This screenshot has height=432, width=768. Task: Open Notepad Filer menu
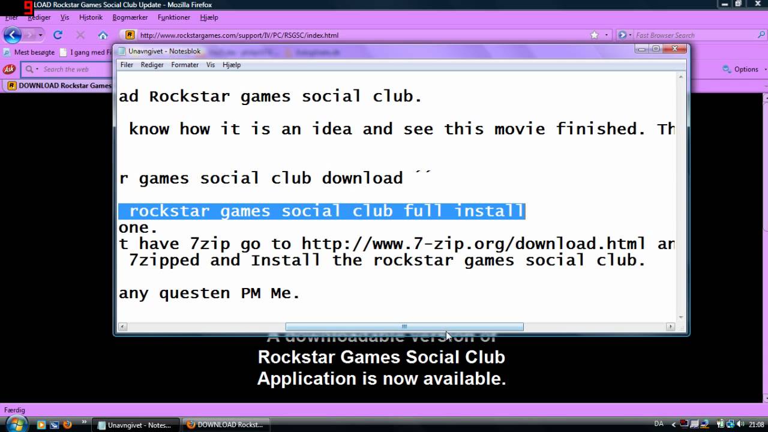(x=127, y=65)
